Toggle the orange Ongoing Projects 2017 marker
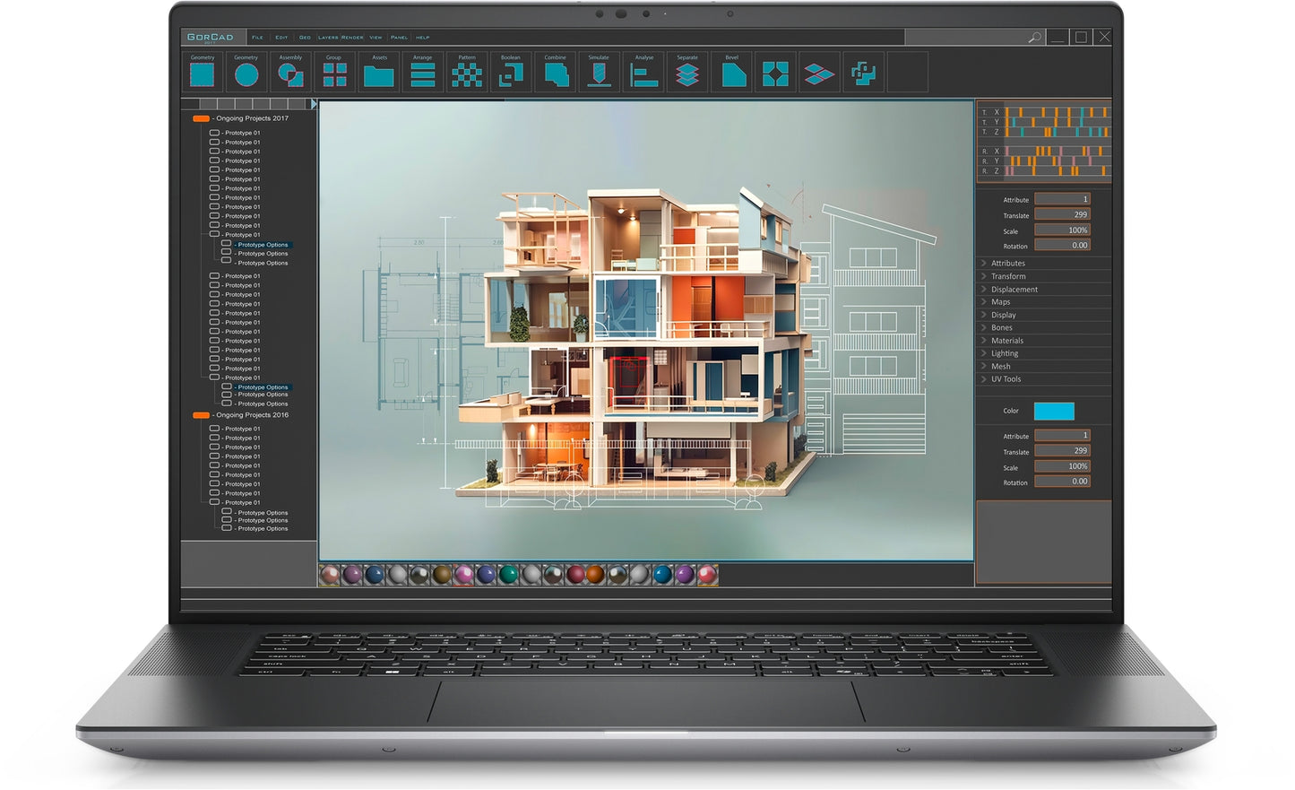 [201, 118]
